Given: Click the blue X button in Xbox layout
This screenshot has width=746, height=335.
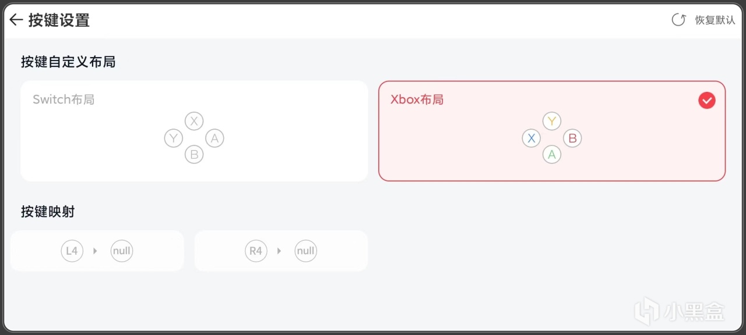Looking at the screenshot, I should click(531, 138).
